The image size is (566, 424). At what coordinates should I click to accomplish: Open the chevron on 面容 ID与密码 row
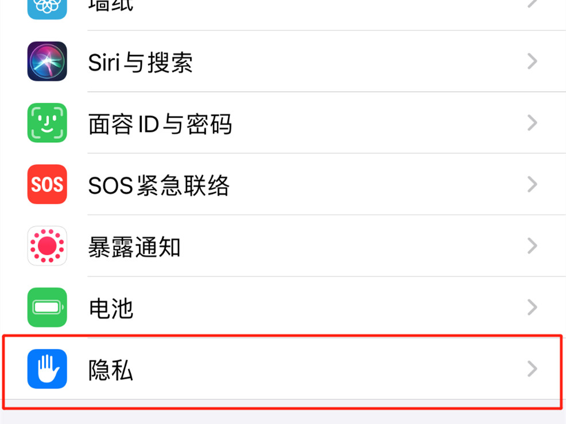(x=533, y=123)
